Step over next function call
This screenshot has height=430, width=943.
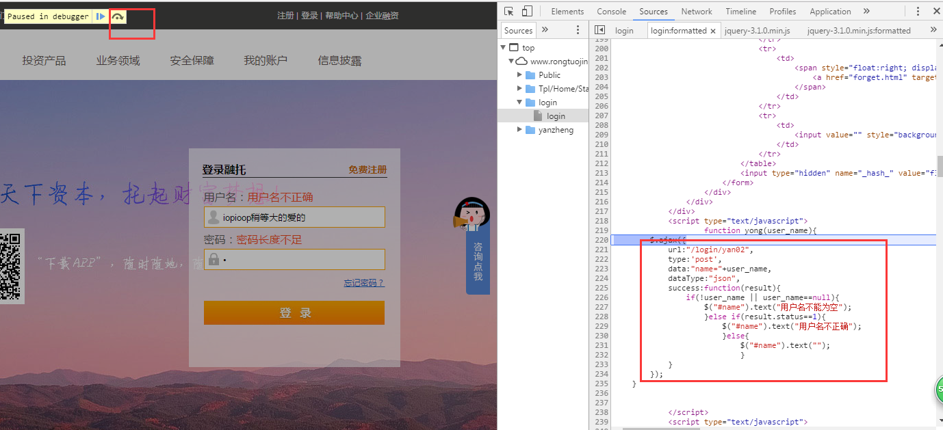pos(118,16)
